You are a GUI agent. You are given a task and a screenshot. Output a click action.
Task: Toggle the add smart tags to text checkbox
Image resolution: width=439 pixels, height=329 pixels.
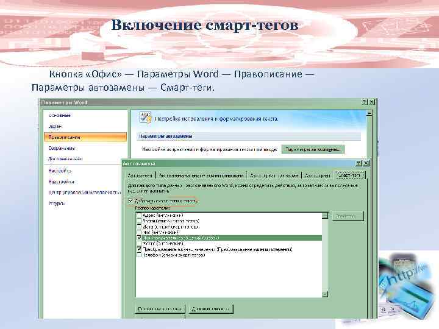[130, 201]
